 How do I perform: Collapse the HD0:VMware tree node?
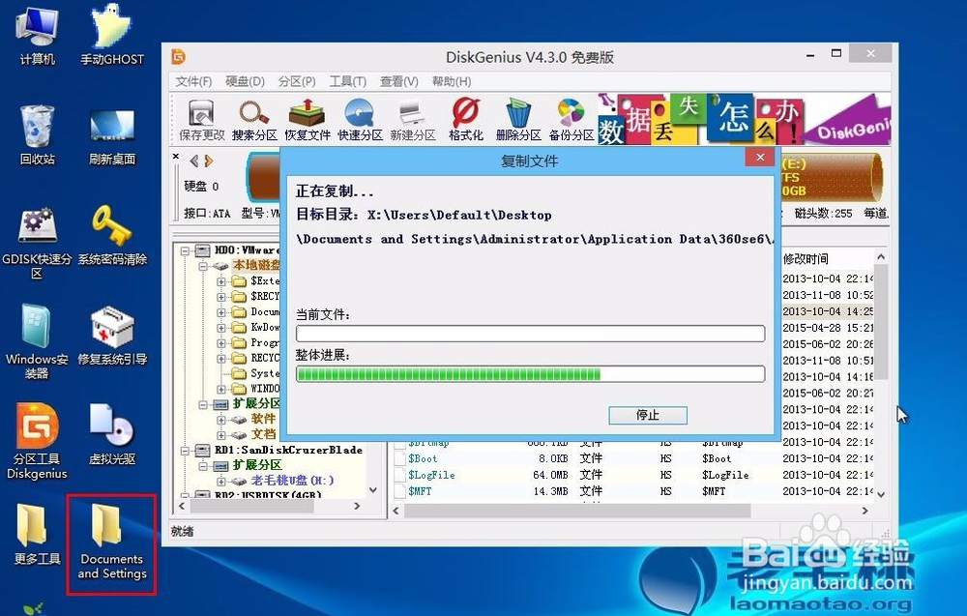point(185,250)
